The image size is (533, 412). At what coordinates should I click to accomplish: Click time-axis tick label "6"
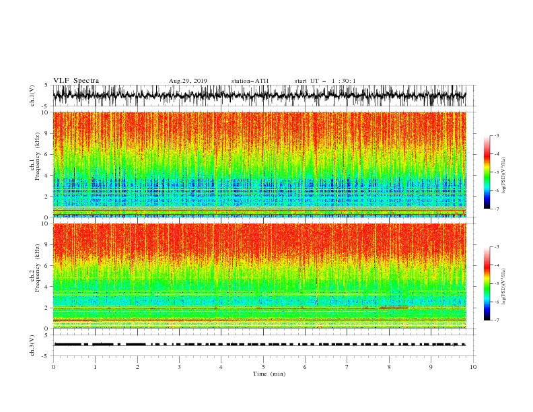(305, 367)
